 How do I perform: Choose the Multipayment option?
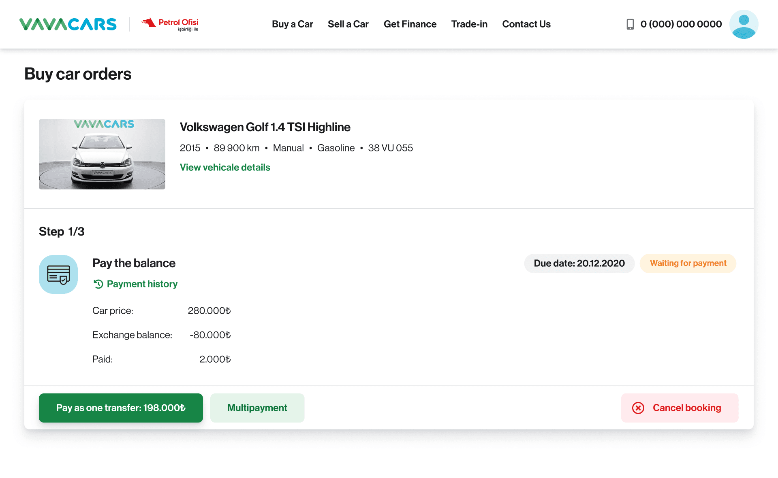(x=257, y=408)
